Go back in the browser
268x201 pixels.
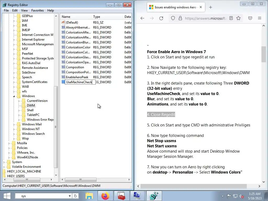tap(142, 18)
